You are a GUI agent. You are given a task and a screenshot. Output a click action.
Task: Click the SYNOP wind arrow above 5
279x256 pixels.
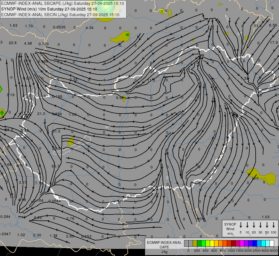[x=241, y=225]
